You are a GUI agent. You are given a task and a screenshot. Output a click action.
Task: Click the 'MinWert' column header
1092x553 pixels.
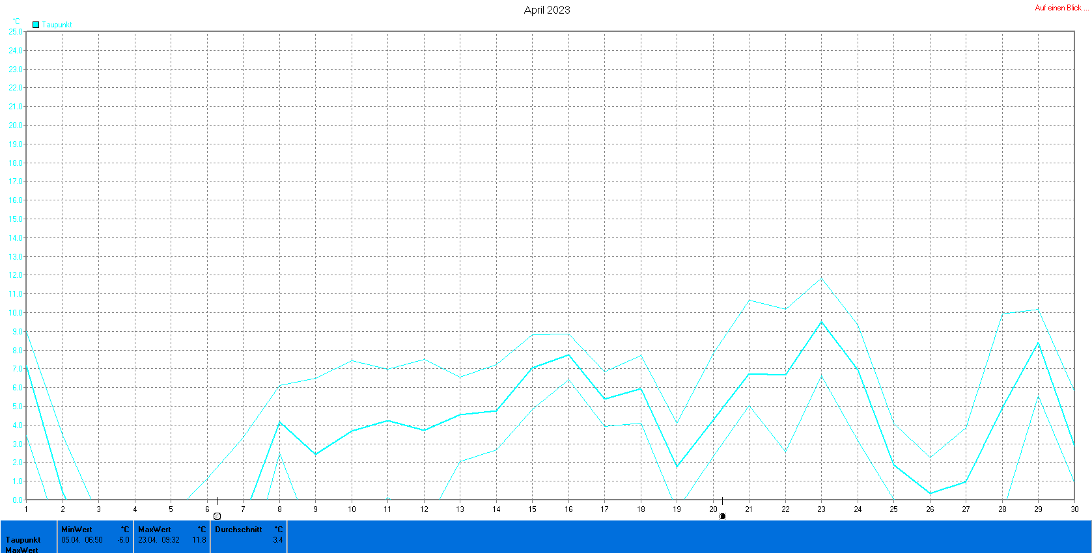[x=77, y=530]
